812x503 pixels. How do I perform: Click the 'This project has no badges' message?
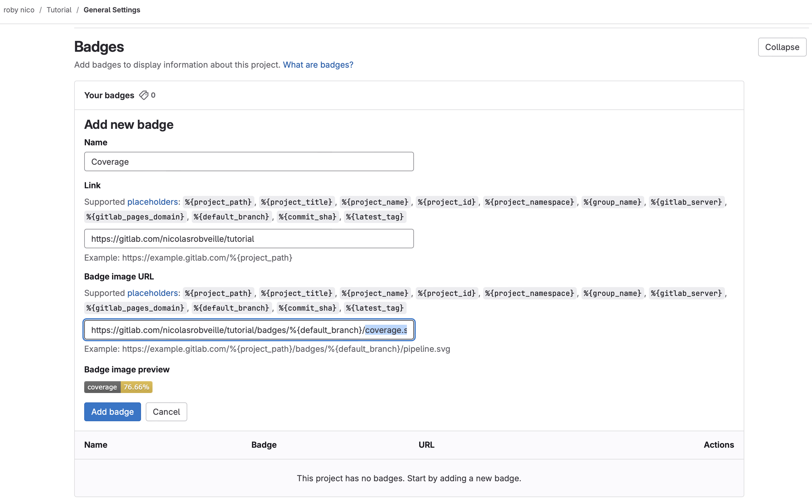tap(409, 478)
